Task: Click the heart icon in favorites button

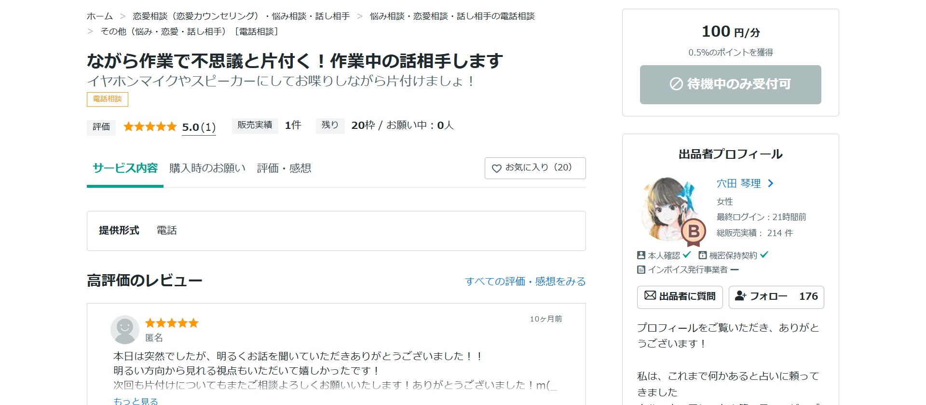Action: click(x=496, y=168)
